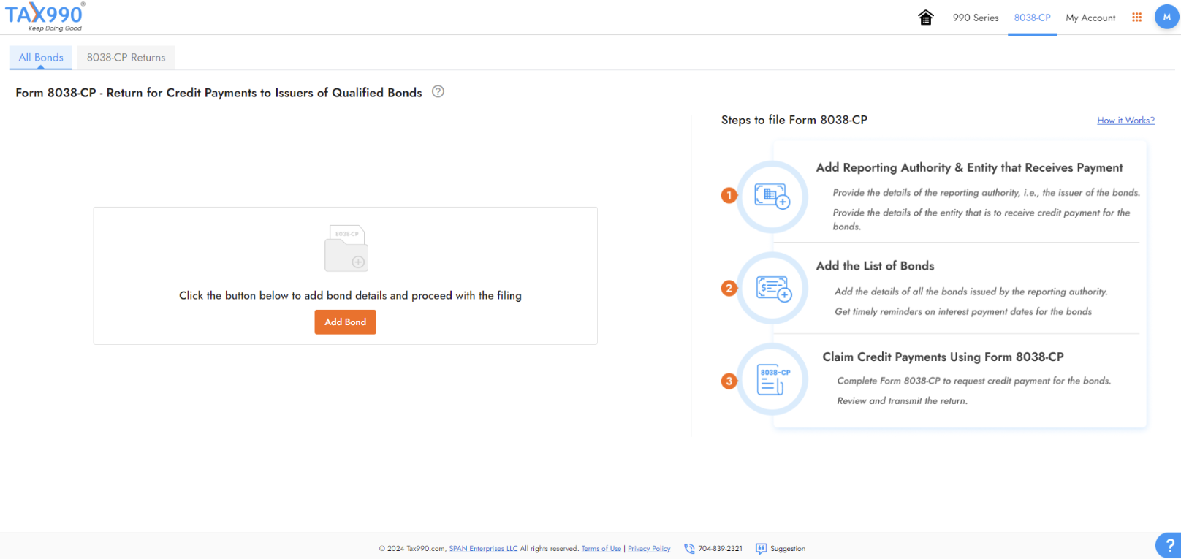The image size is (1181, 559).
Task: Click the help question mark beside form title
Action: pyautogui.click(x=438, y=91)
